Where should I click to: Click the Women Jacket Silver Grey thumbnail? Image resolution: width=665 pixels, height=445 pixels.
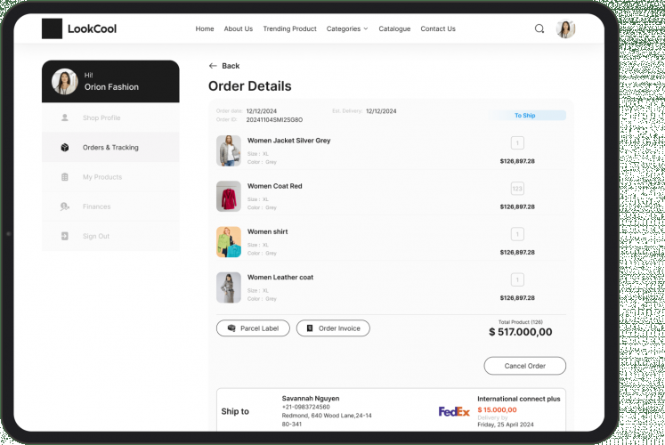pos(229,151)
